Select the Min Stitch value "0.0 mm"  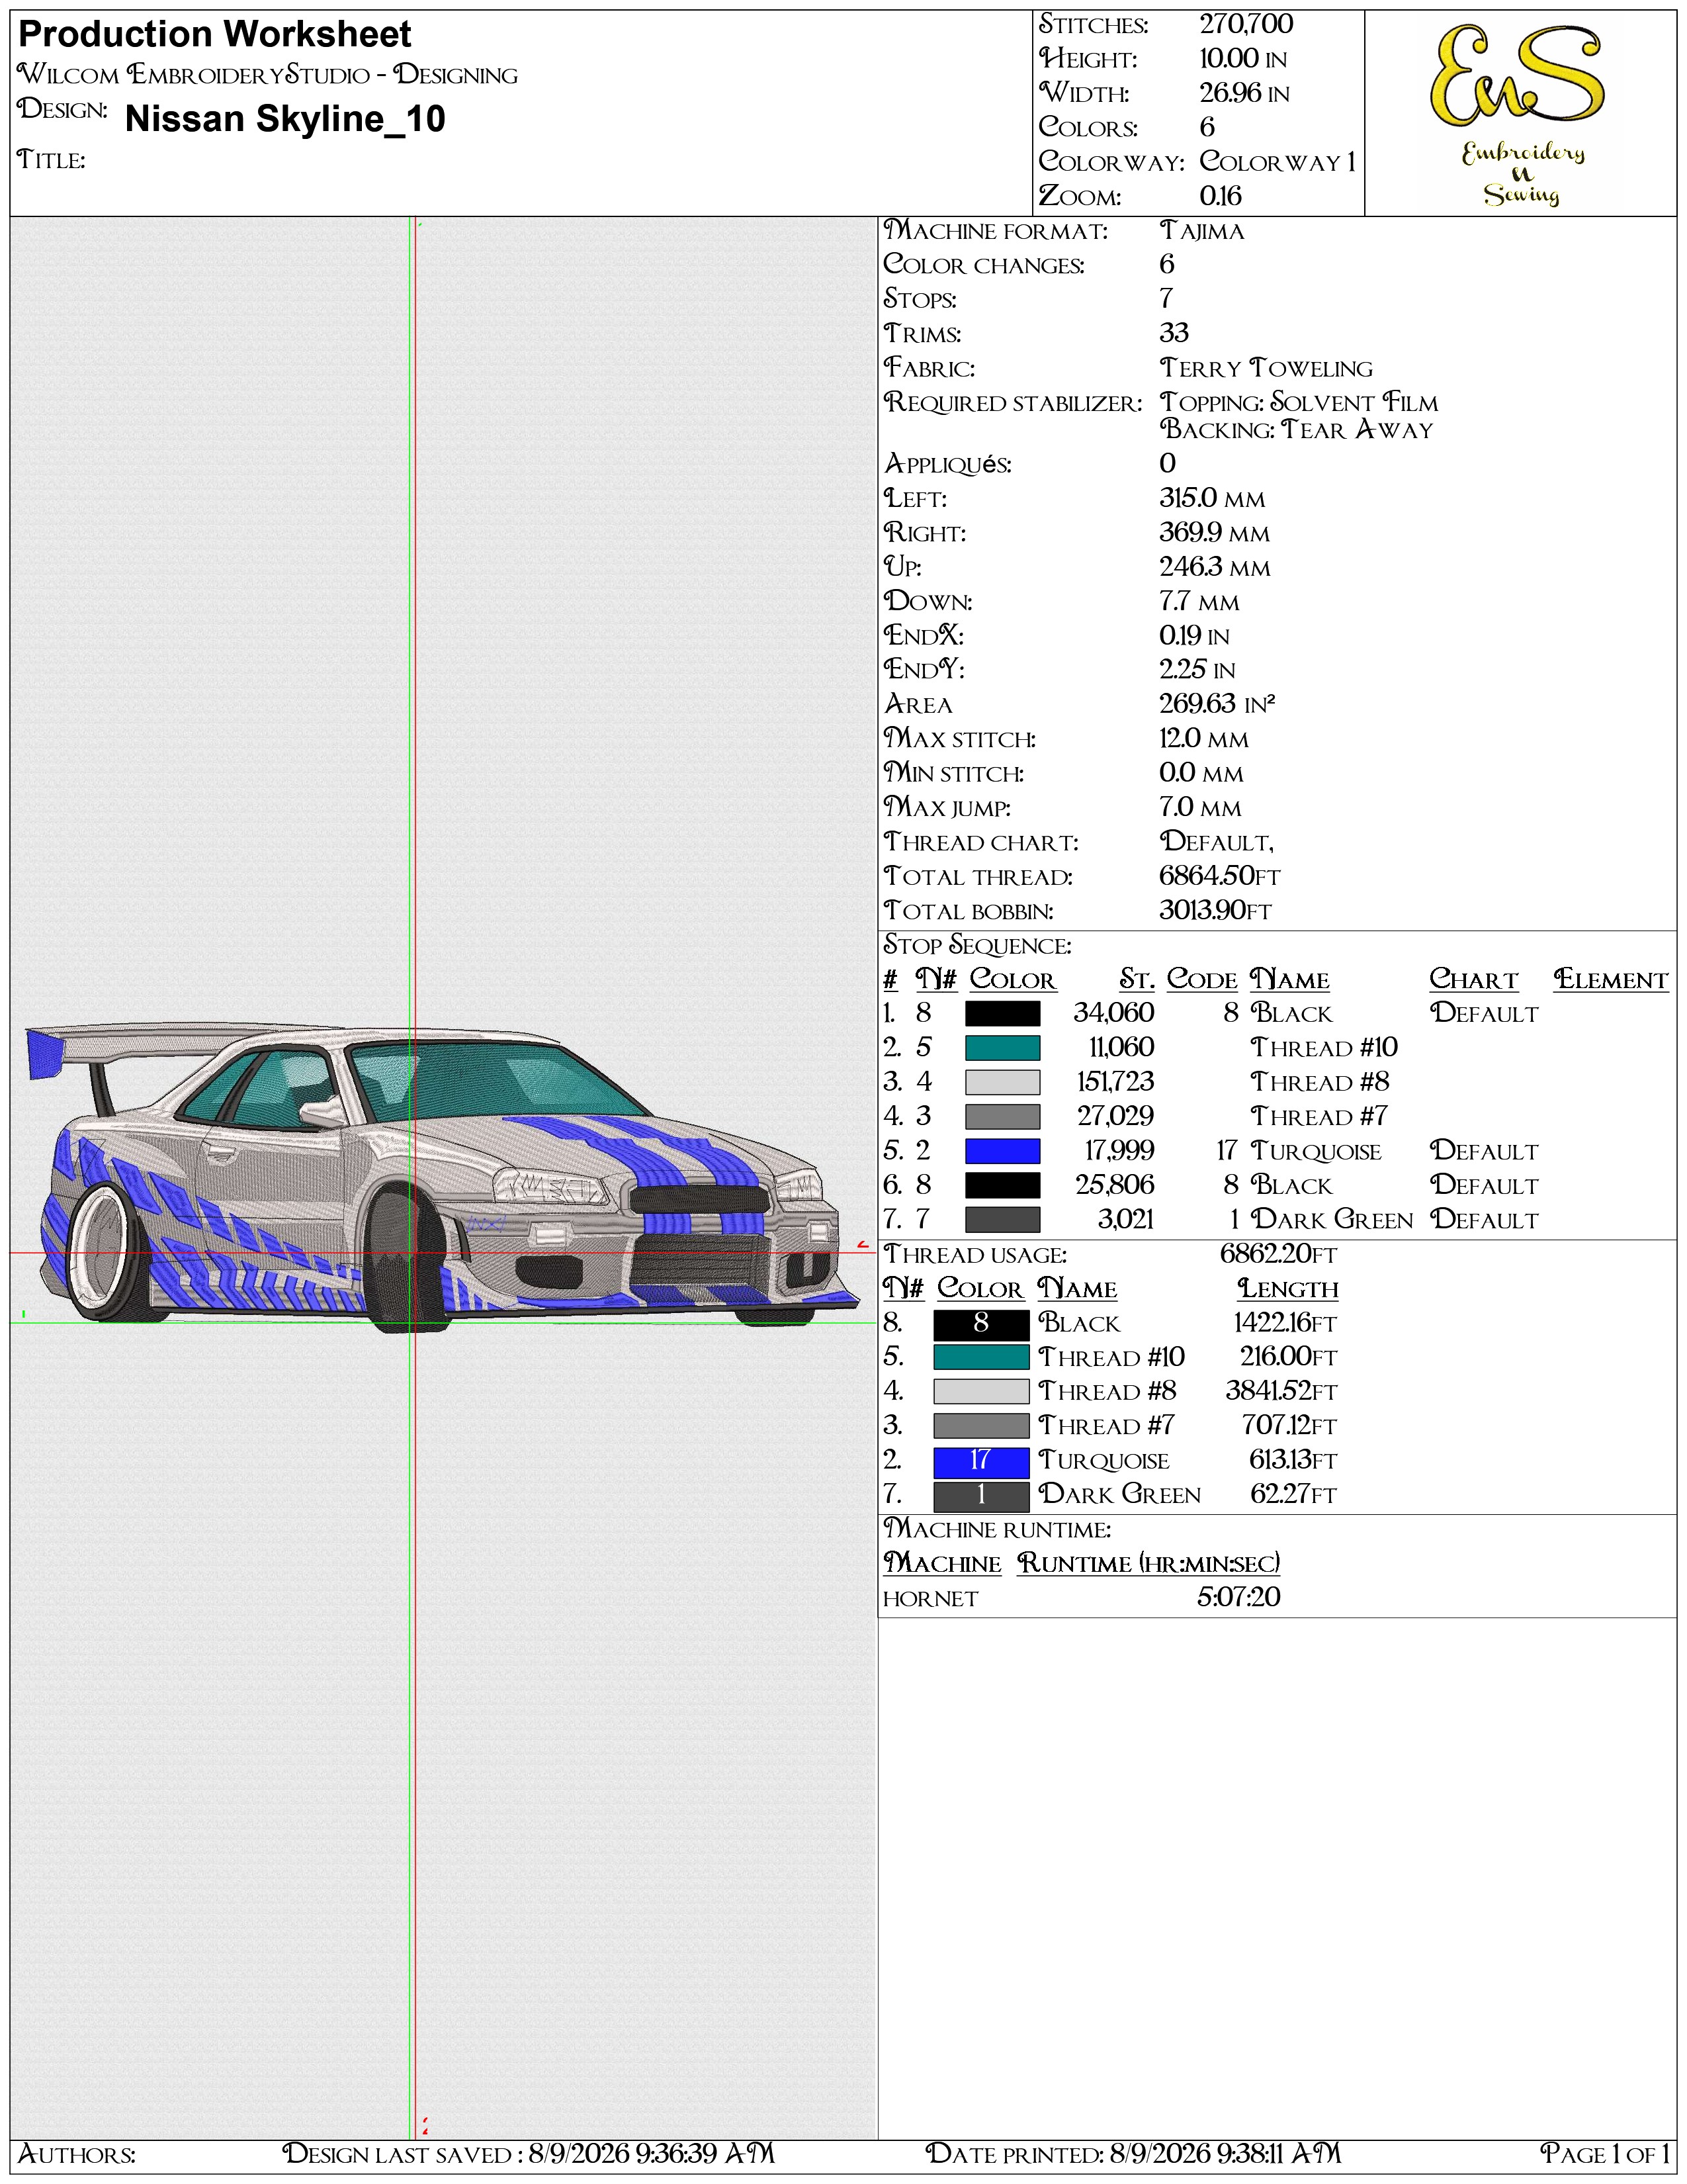pos(1201,773)
